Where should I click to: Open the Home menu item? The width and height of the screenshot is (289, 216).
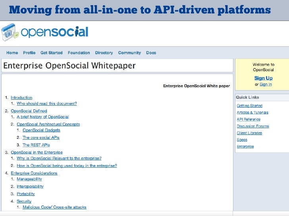tap(12, 53)
